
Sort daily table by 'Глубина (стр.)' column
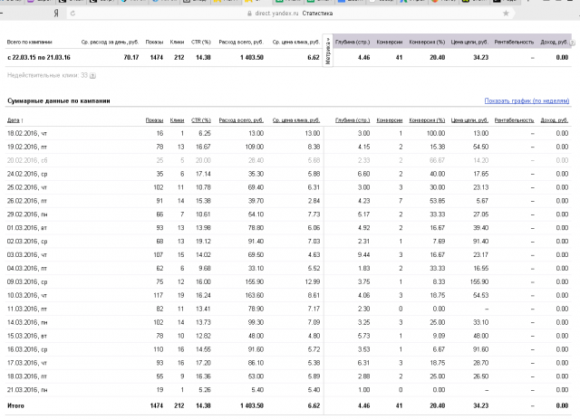pos(351,119)
